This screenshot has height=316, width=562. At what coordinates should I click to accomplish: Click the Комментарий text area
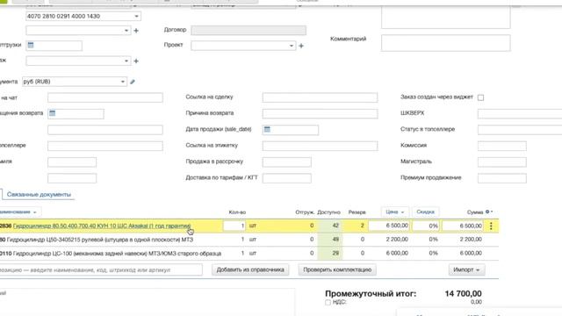click(x=445, y=43)
